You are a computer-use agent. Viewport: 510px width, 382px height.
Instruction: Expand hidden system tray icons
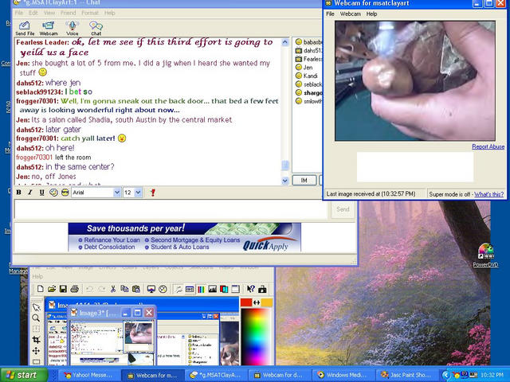445,375
